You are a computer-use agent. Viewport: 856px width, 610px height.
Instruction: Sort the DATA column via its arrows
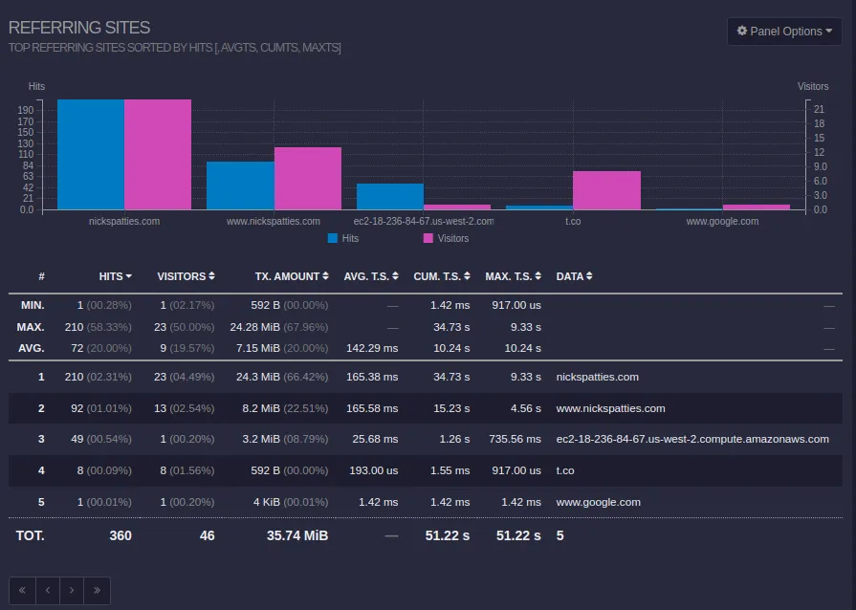pyautogui.click(x=588, y=276)
